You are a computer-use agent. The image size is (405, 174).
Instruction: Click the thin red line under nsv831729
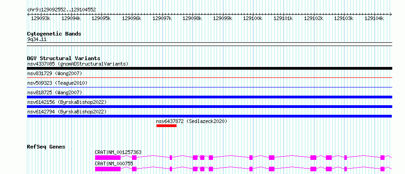pos(209,77)
